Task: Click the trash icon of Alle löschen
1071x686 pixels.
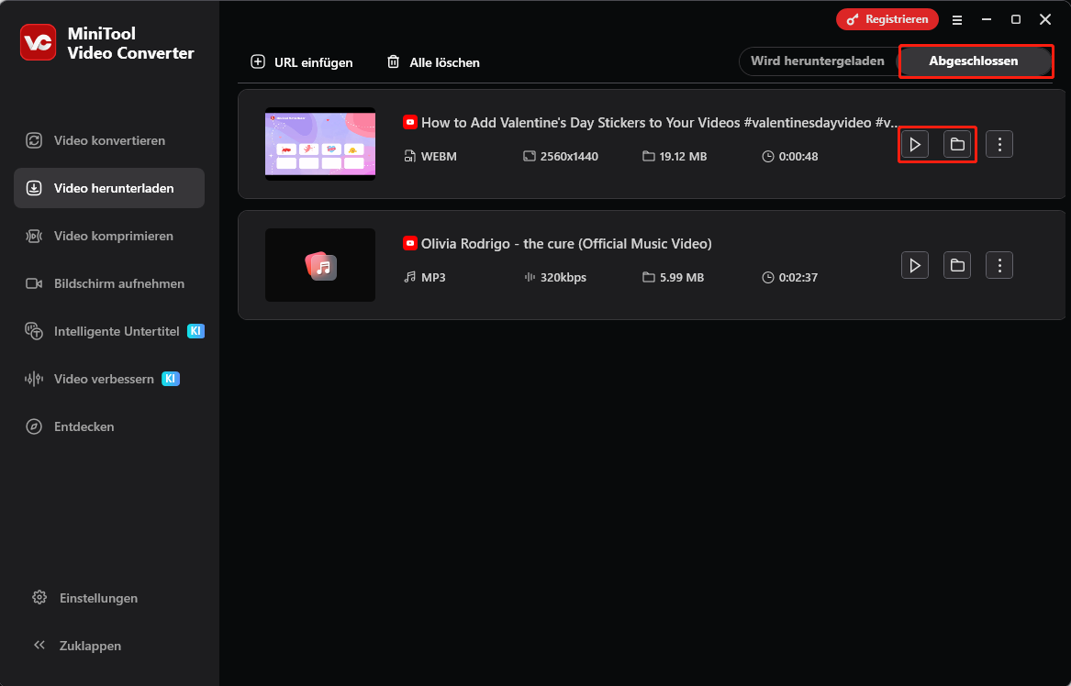Action: [394, 62]
